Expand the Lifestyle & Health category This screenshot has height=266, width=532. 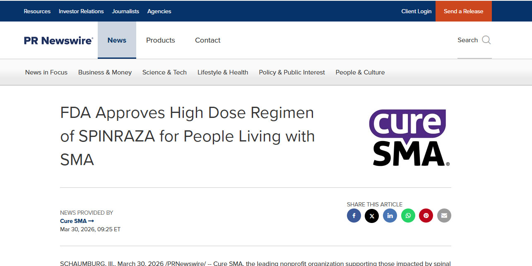(223, 72)
